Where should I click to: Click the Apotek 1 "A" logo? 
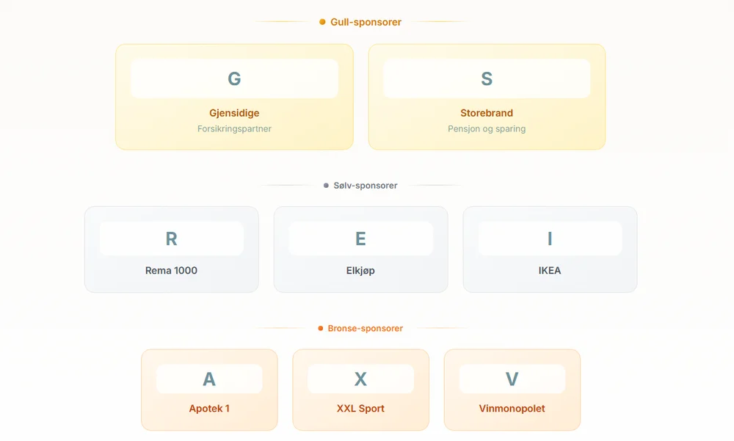tap(209, 379)
